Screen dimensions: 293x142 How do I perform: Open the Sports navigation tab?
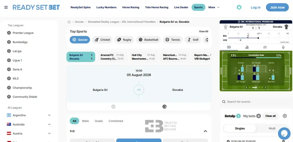point(198,7)
